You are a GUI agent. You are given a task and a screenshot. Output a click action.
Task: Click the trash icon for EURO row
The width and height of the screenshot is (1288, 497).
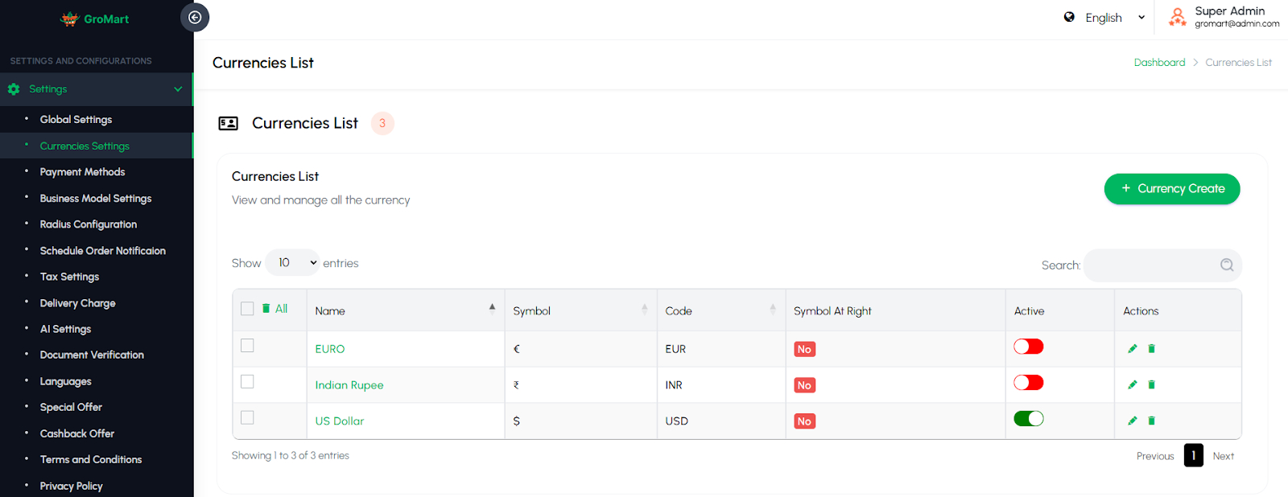click(x=1151, y=349)
